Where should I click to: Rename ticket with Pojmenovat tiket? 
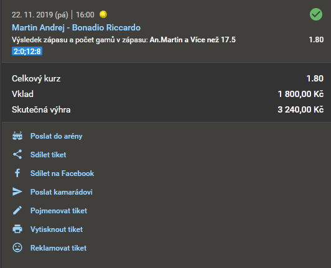tap(58, 211)
